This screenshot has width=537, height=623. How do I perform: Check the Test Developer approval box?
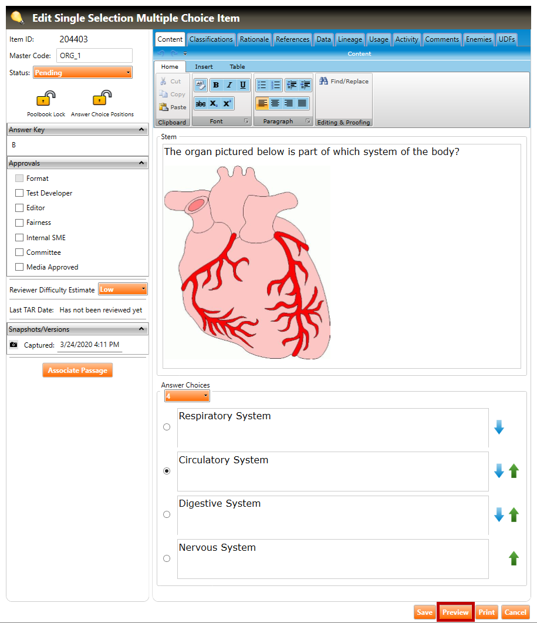[19, 193]
